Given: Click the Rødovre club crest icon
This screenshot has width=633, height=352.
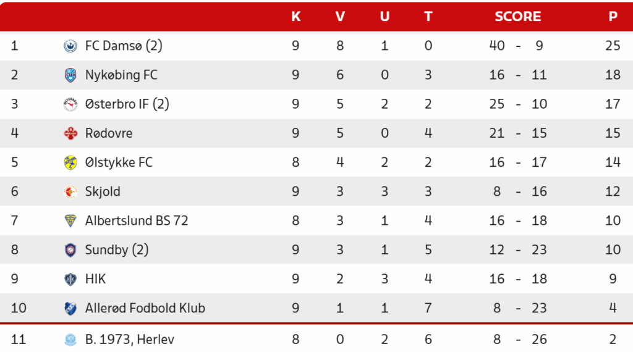Looking at the screenshot, I should 70,133.
